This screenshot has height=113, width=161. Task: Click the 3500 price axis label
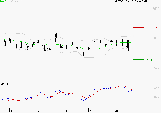tap(156, 8)
